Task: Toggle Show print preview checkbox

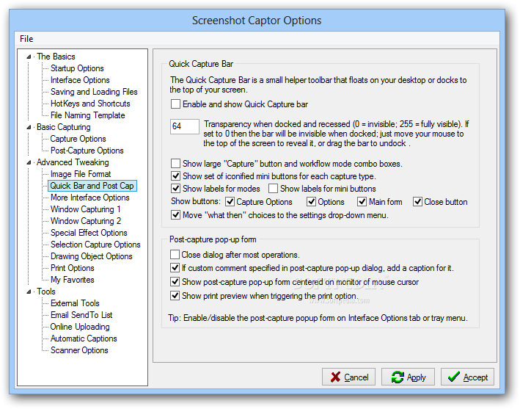Action: click(175, 295)
